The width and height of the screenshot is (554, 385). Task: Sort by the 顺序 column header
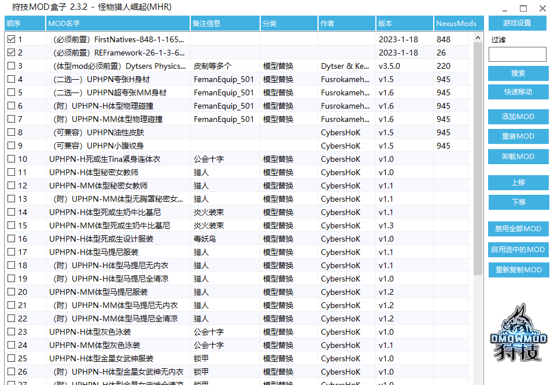tap(25, 23)
